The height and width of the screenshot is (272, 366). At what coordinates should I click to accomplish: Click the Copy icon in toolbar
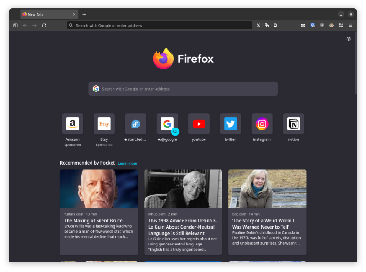point(267,26)
